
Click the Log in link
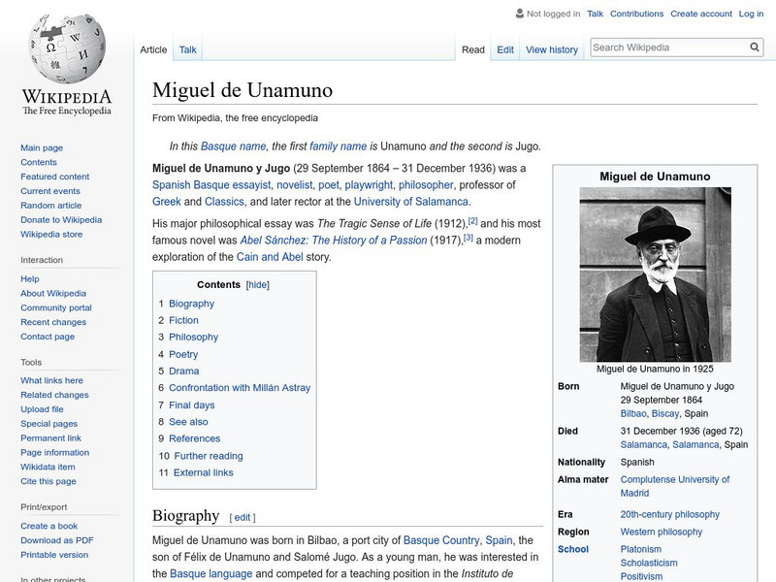pos(751,14)
